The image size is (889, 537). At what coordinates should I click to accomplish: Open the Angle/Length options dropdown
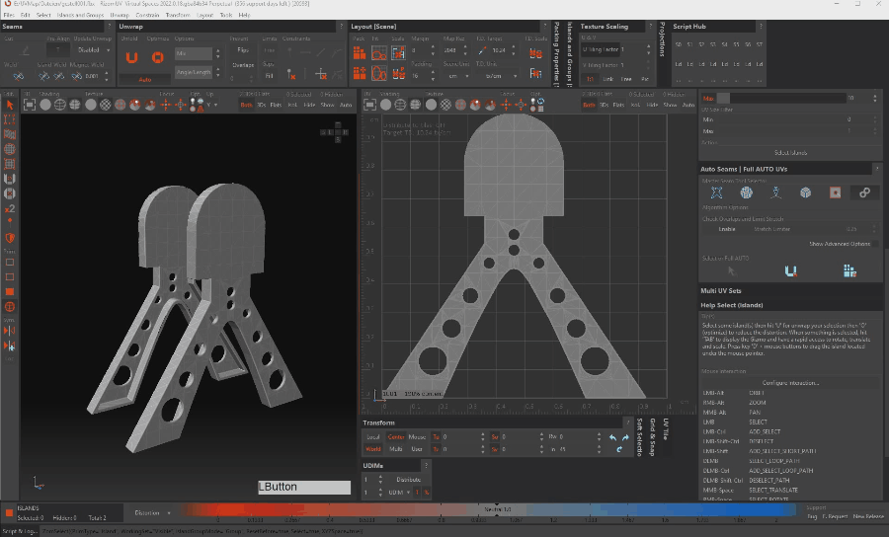[x=193, y=72]
